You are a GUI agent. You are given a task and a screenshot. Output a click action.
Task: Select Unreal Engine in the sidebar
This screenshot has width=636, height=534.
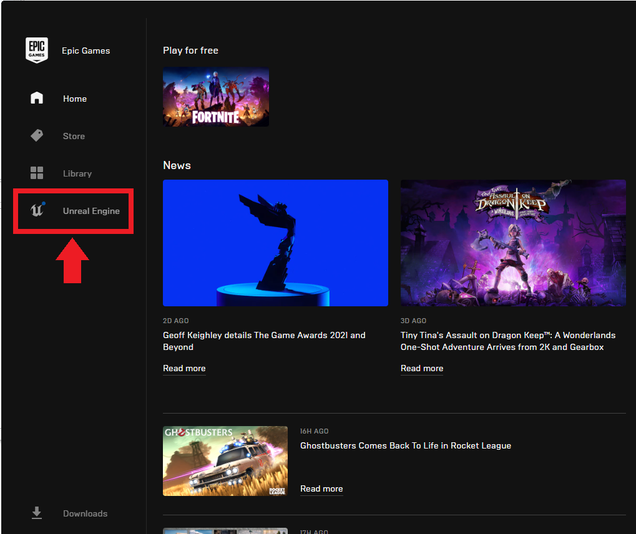(x=91, y=211)
